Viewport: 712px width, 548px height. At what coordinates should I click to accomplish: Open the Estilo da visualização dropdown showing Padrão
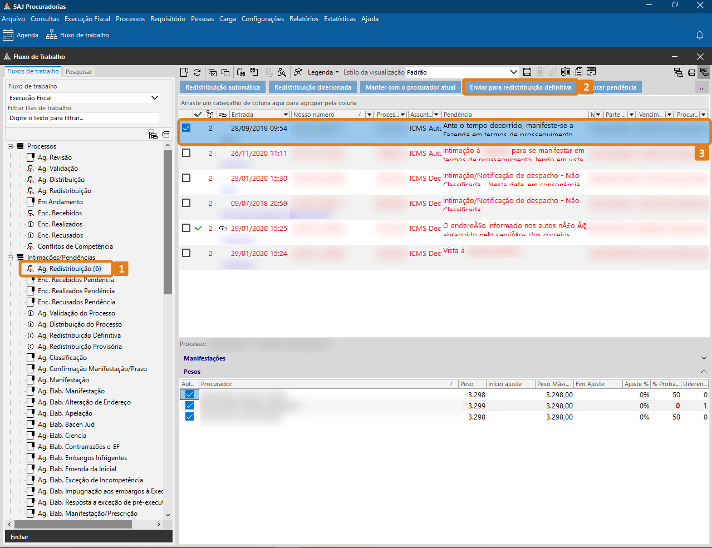click(x=462, y=72)
